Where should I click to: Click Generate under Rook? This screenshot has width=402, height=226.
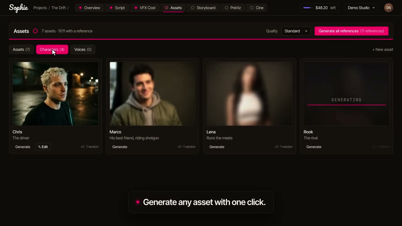point(314,147)
